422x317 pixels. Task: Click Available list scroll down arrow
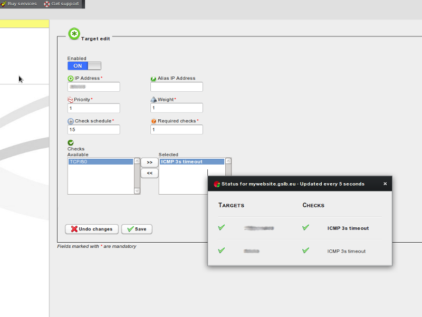pos(137,191)
